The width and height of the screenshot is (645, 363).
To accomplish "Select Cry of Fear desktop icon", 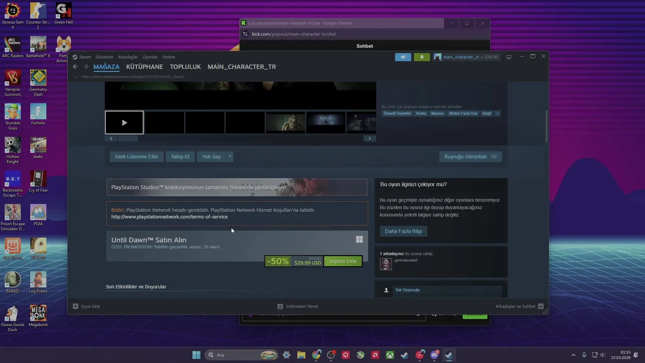I will coord(38,181).
